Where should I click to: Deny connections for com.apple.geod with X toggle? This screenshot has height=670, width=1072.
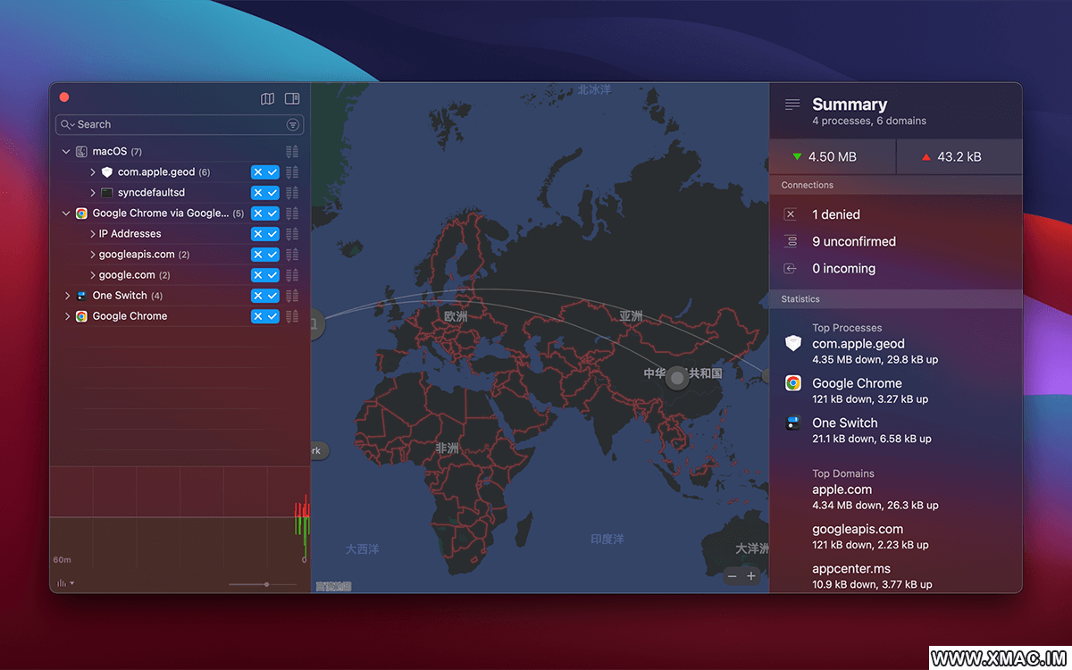pyautogui.click(x=258, y=172)
